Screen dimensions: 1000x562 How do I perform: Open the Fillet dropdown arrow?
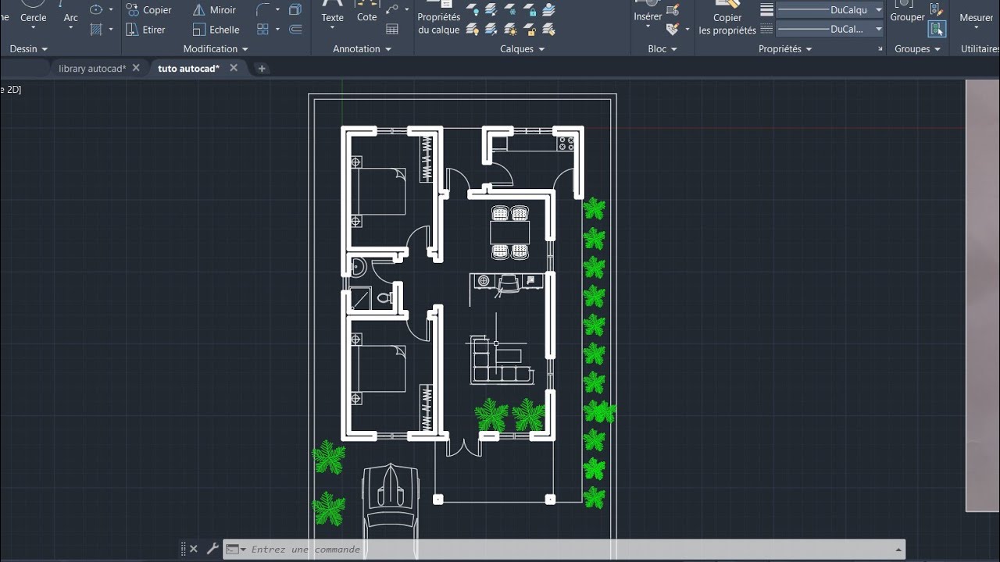[x=277, y=10]
